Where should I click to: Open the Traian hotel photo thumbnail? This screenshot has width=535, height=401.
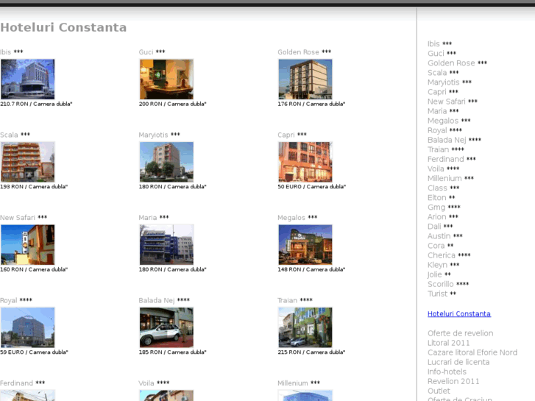305,327
